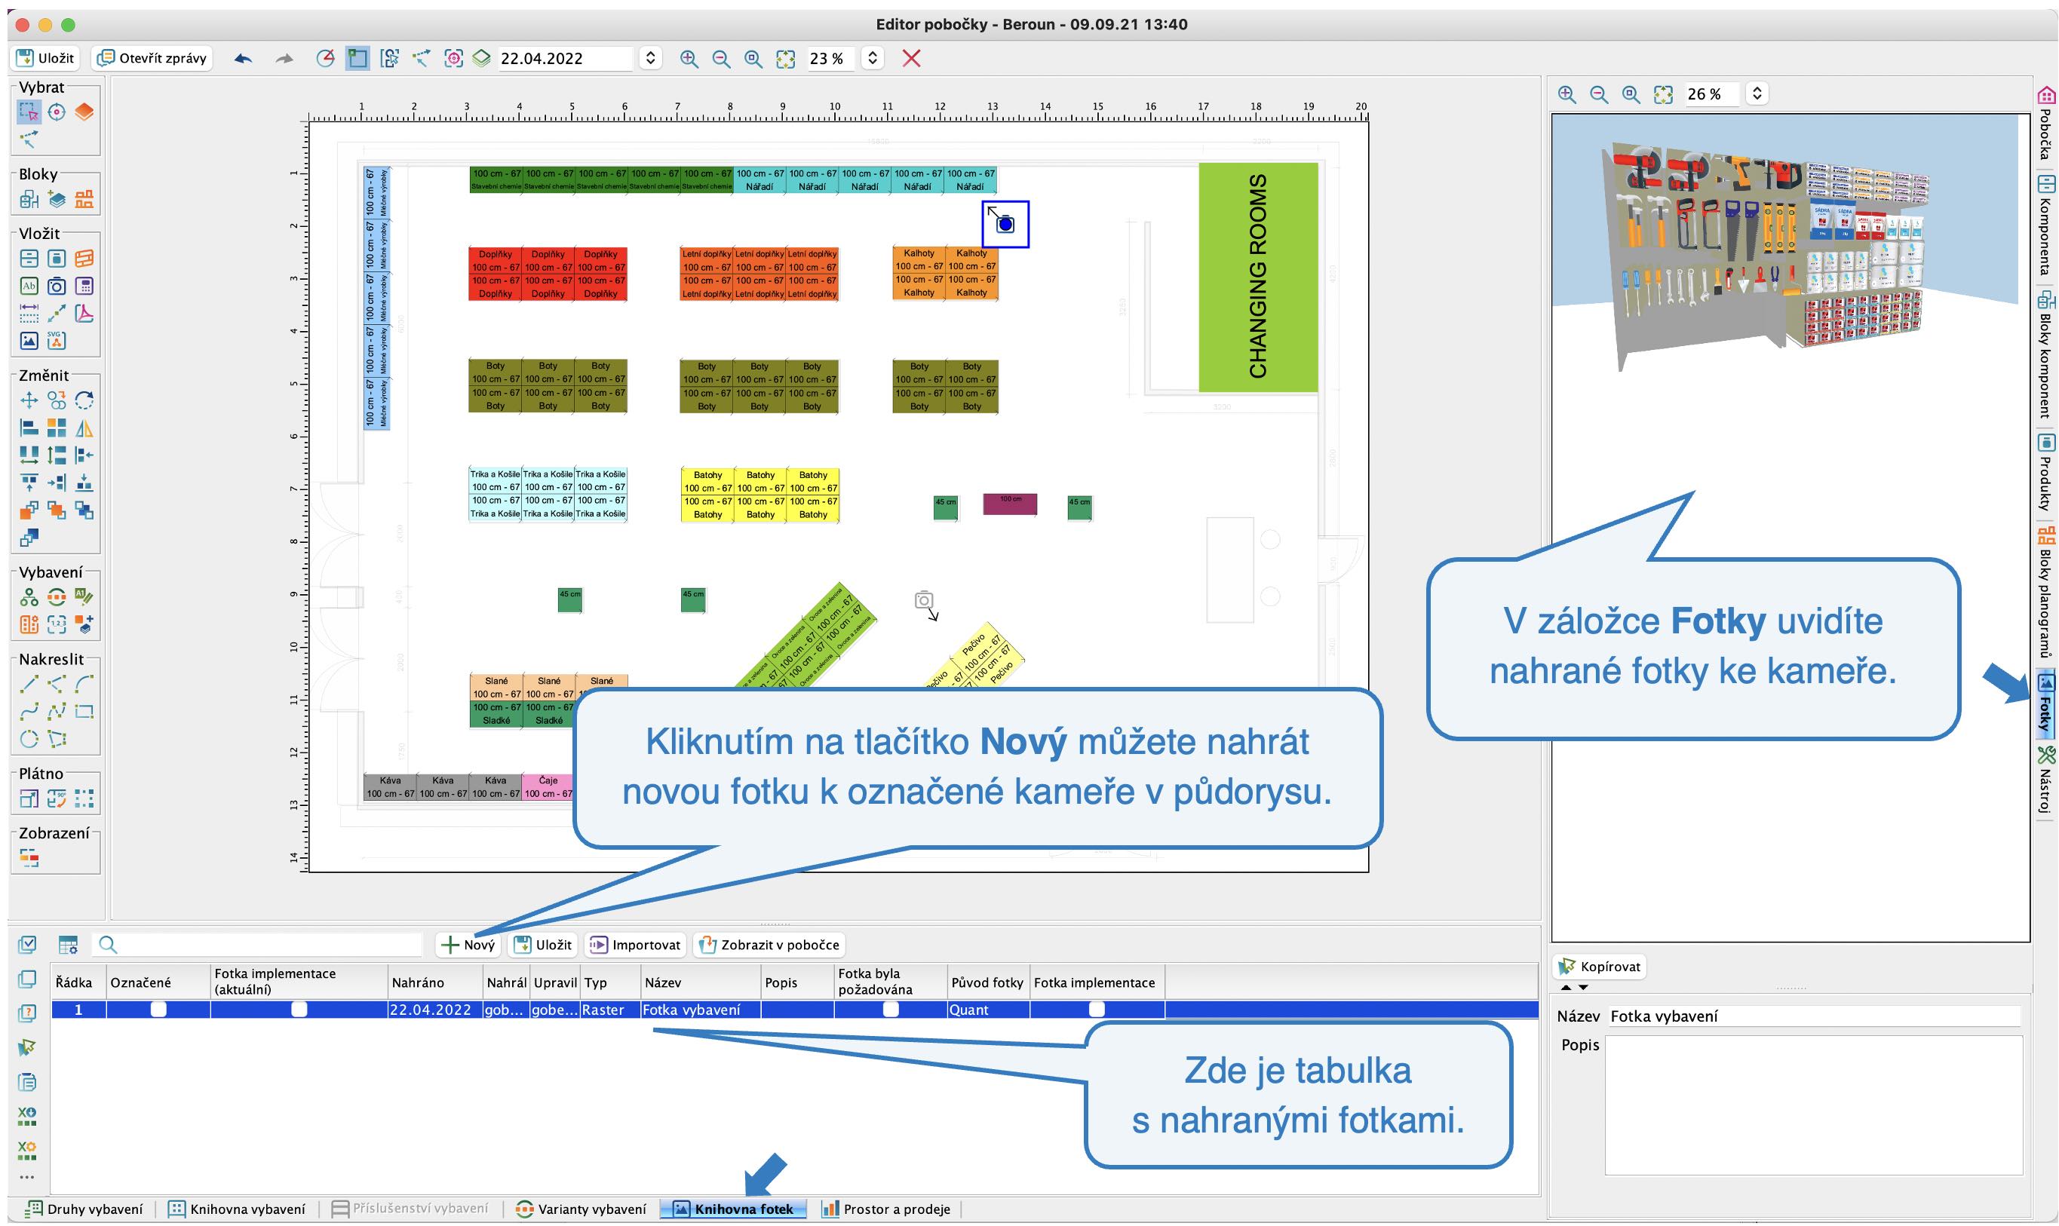This screenshot has height=1226, width=2059.
Task: Insert picture from the Vložit group
Action: [29, 340]
